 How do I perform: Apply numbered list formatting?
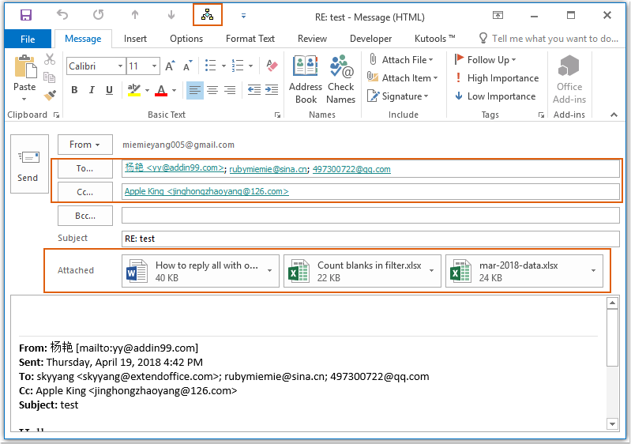[238, 66]
